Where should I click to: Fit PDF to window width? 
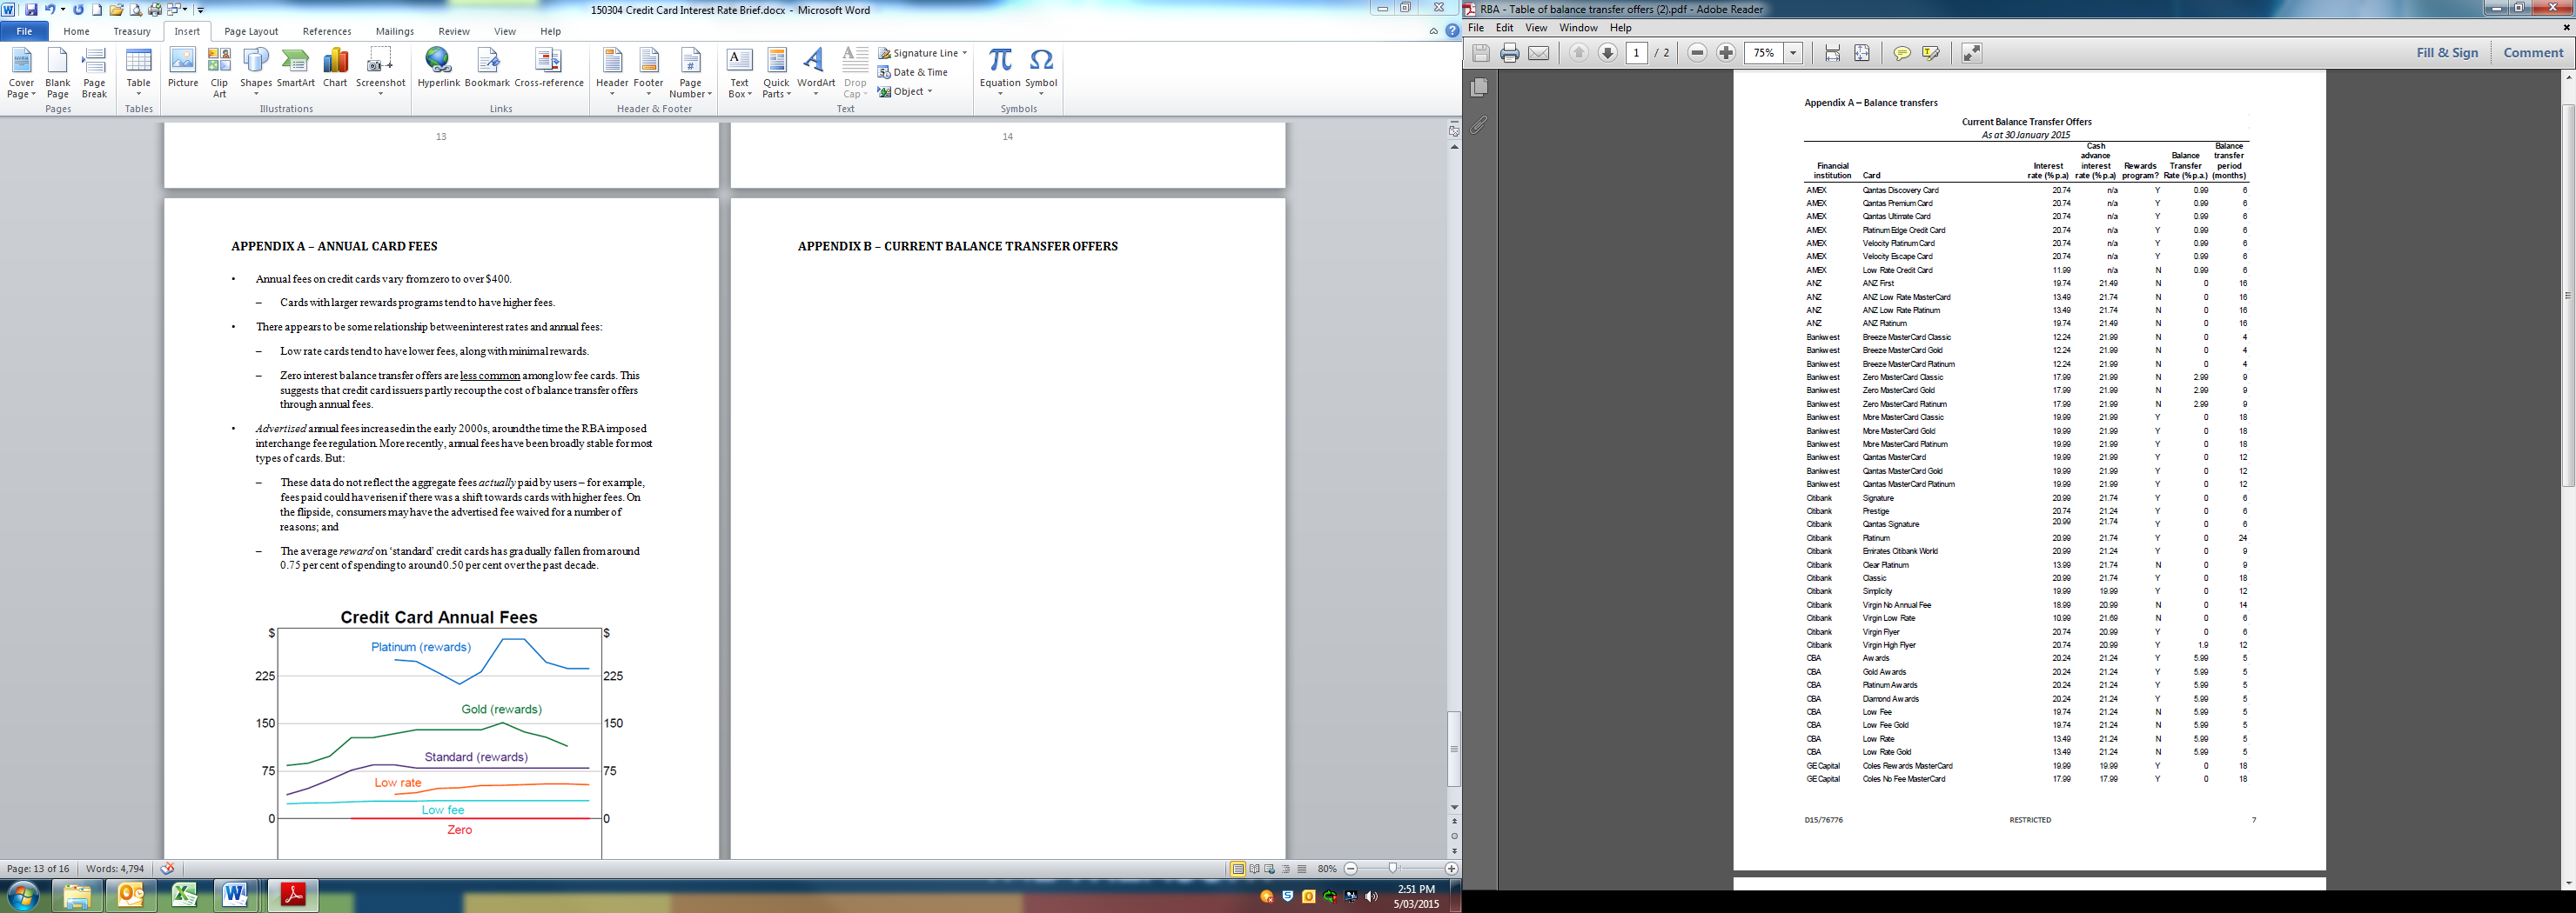coord(1833,53)
